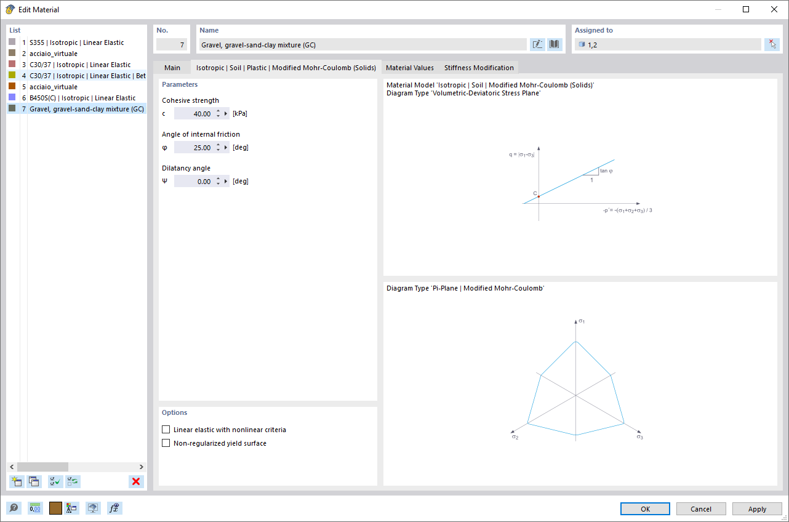Enable Non-regularized yield surface
The height and width of the screenshot is (522, 789).
tap(166, 443)
